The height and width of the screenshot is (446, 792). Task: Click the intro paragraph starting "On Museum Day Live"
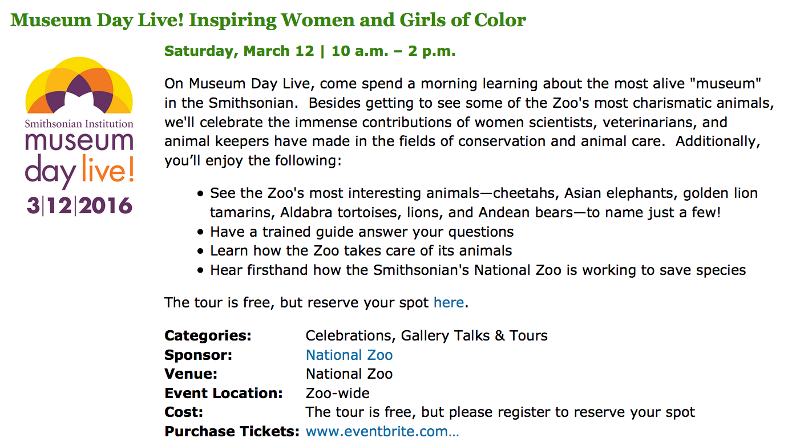462,122
